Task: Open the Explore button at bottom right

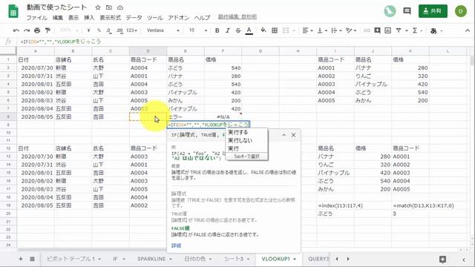Action: [442, 259]
